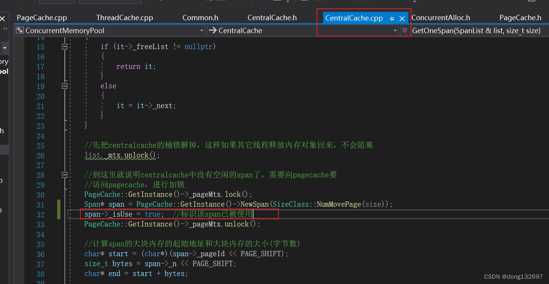This screenshot has height=284, width=549.
Task: Collapse the else block at line 19
Action: point(64,86)
